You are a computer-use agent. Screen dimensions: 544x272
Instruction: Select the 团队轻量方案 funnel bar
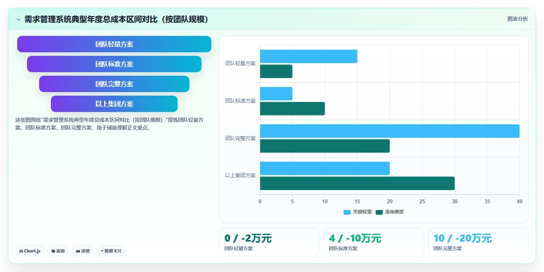click(114, 44)
